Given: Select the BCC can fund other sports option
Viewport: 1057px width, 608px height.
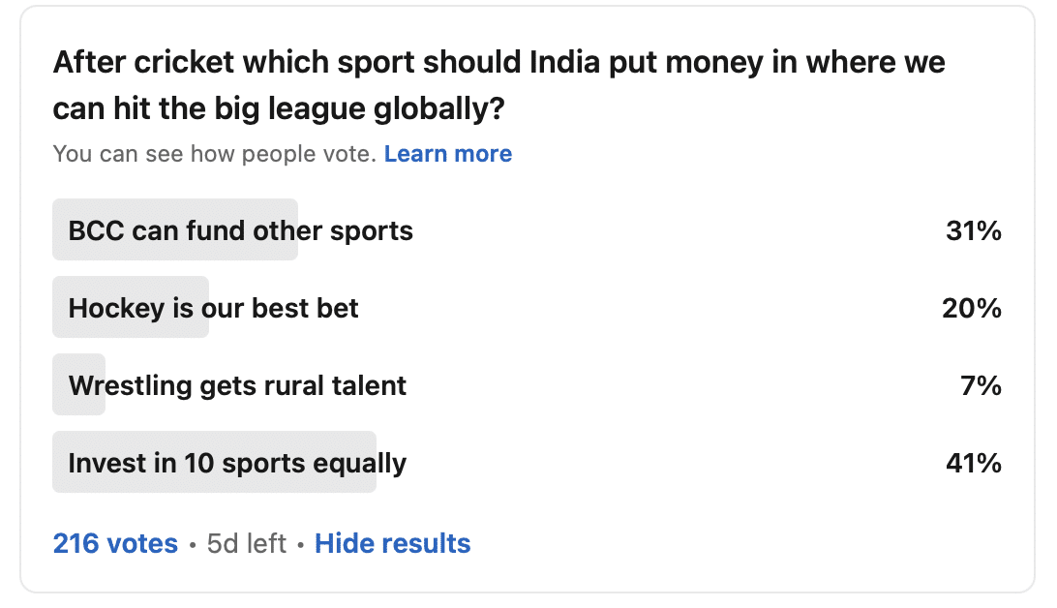Looking at the screenshot, I should click(240, 231).
